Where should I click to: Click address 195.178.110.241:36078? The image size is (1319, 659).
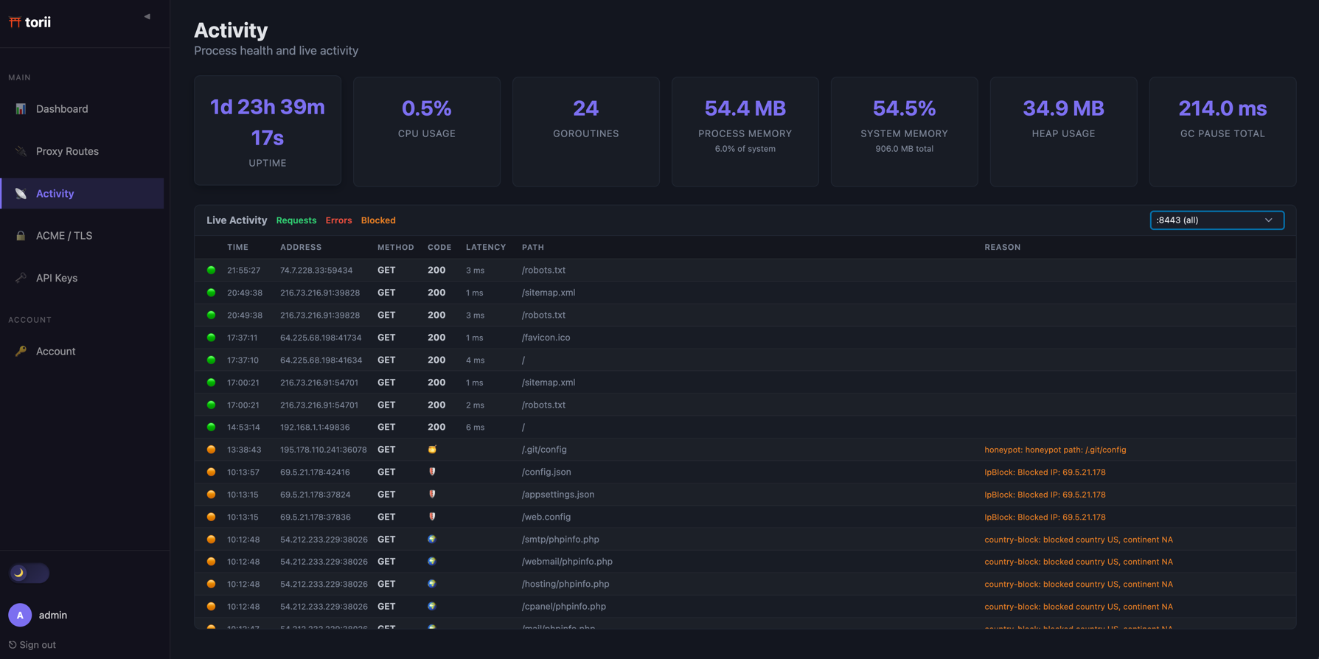pyautogui.click(x=324, y=450)
